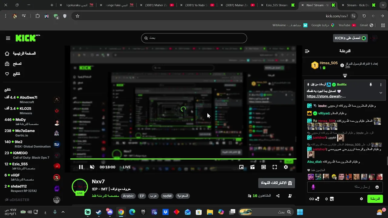Image resolution: width=388 pixels, height=218 pixels.
Task: Select the EP tag chip
Action: coord(142,196)
